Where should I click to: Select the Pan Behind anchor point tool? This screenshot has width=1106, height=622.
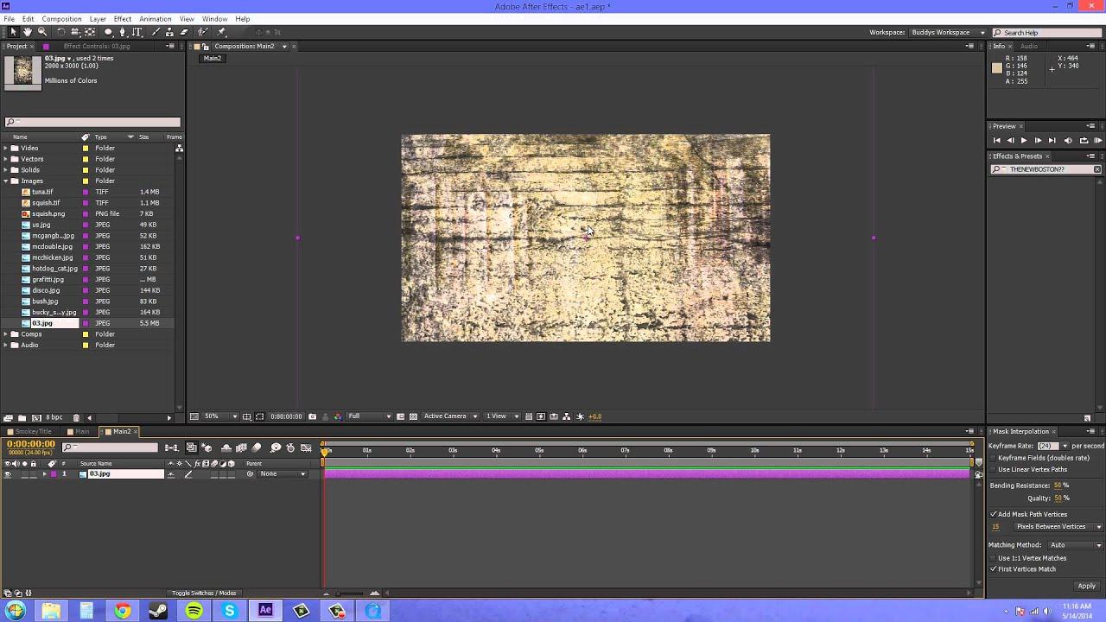click(90, 32)
